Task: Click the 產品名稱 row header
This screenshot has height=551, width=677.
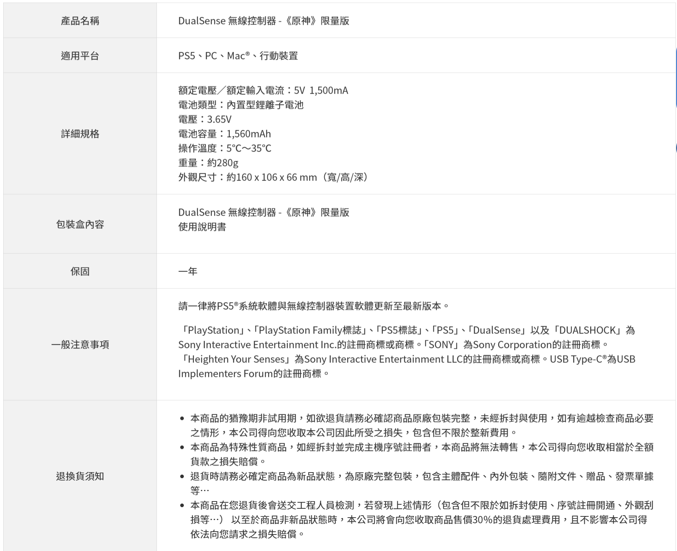Action: [x=80, y=21]
